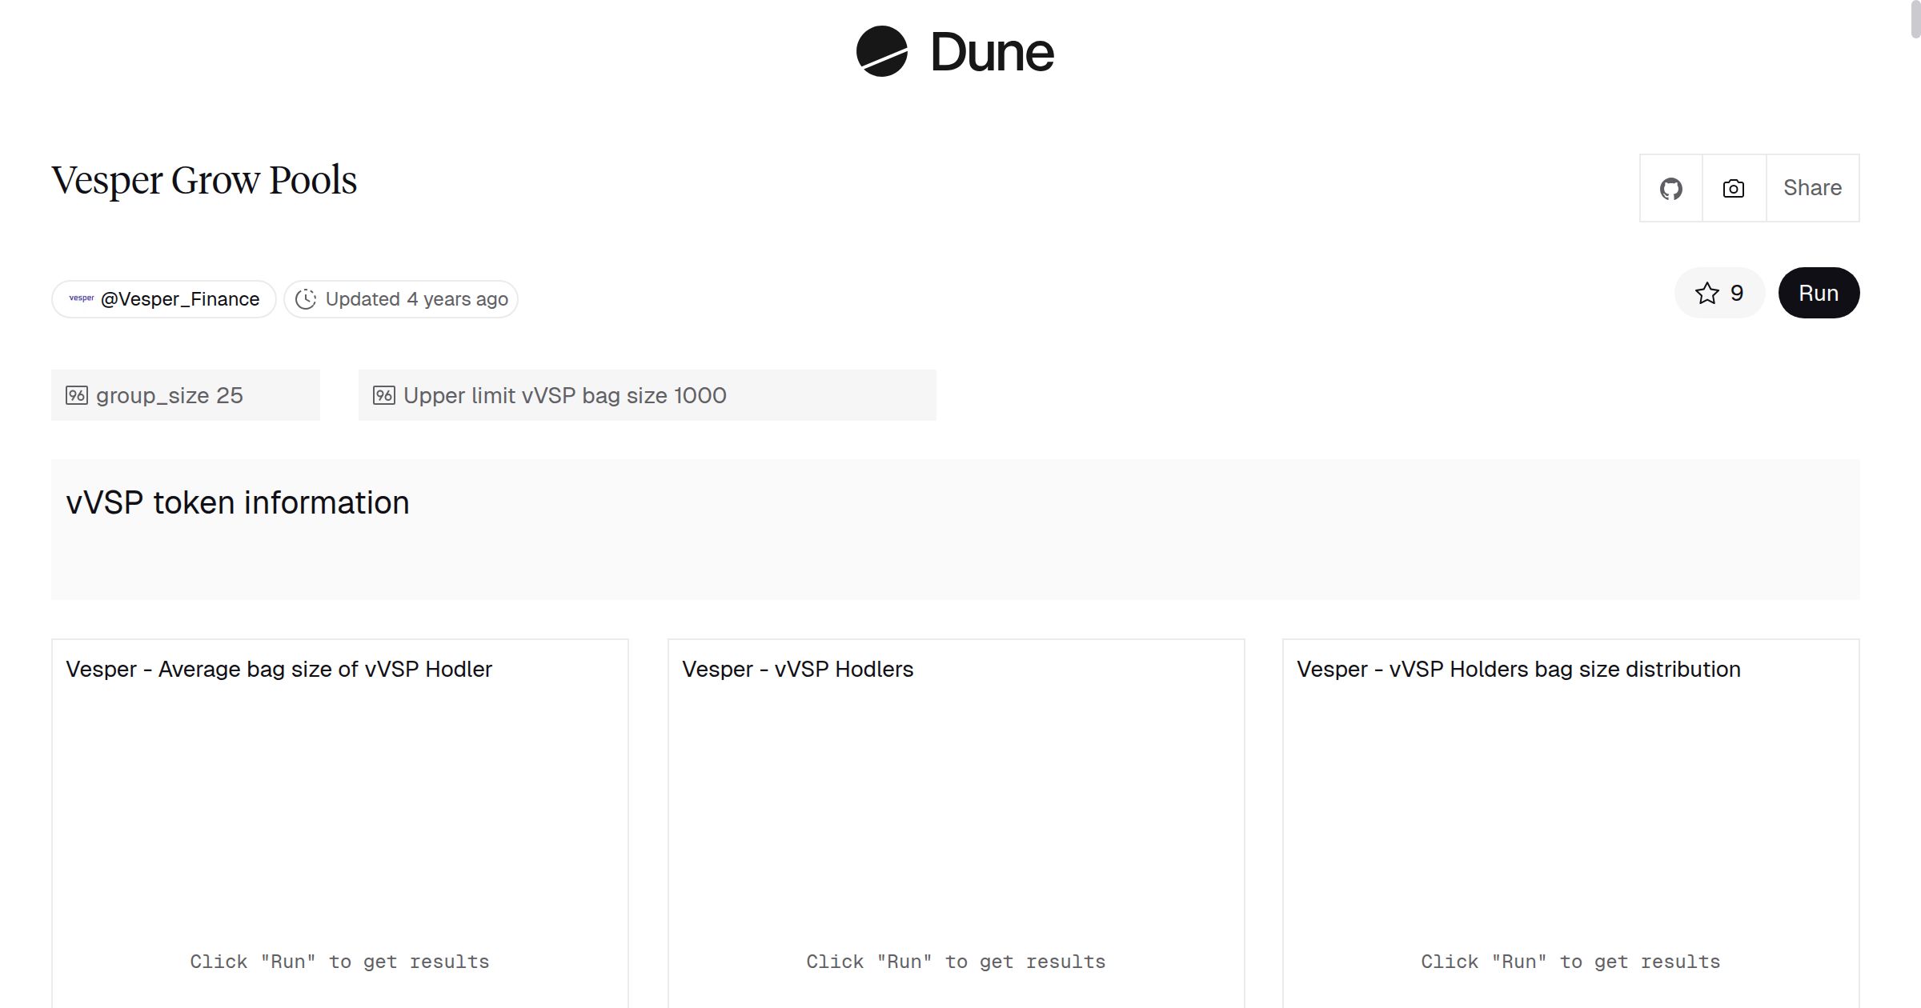
Task: Open Vesper - vVSP Hodlers chart title
Action: [797, 669]
